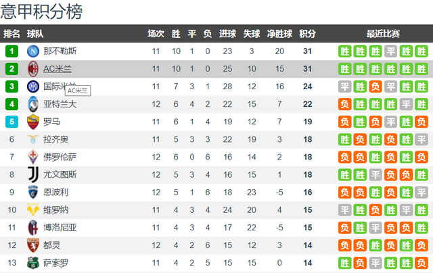
Task: Click Napoli's gray 平 recent match badge
Action: [391, 51]
